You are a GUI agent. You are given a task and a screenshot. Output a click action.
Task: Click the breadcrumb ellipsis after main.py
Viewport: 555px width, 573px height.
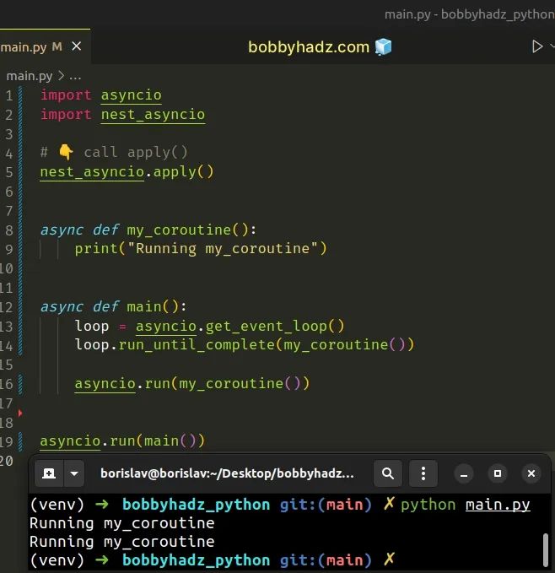coord(75,77)
